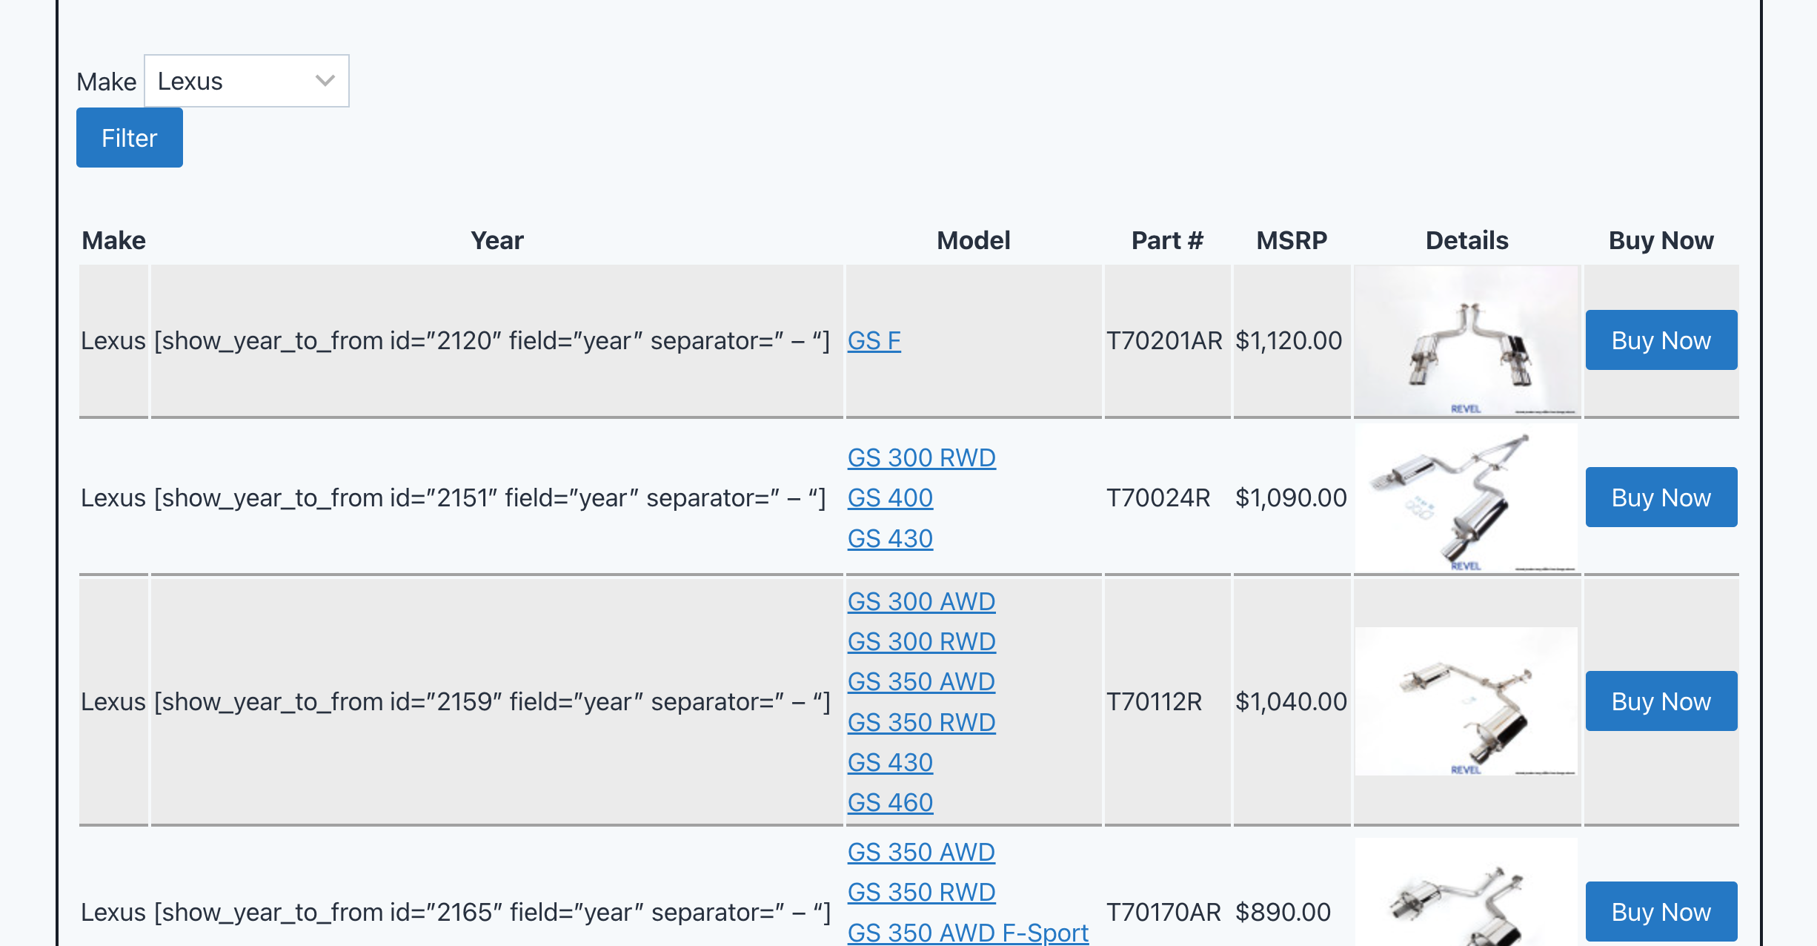
Task: Select the $1,040.00 MSRP value
Action: [x=1291, y=701]
